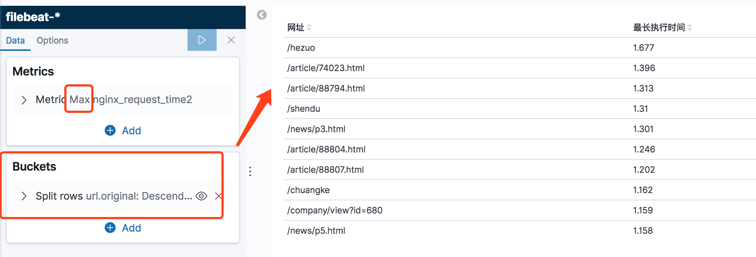Click the 1.677 value cell
The height and width of the screenshot is (257, 756).
643,48
